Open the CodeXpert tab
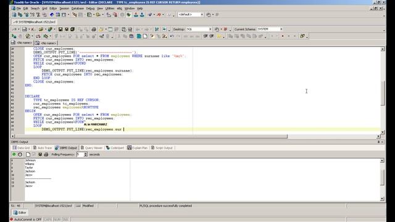Image resolution: width=395 pixels, height=222 pixels. point(115,148)
